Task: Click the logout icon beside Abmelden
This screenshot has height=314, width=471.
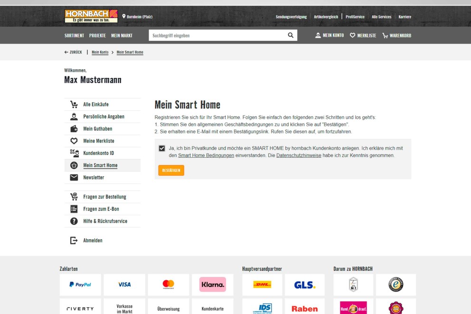Action: [x=74, y=240]
